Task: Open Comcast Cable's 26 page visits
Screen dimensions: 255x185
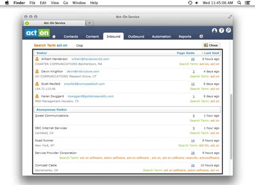Action: coord(193,166)
